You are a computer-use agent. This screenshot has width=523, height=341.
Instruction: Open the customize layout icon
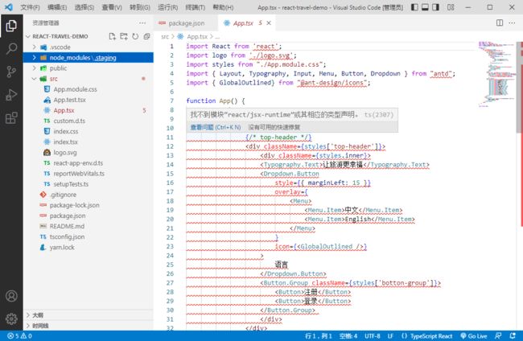(451, 7)
